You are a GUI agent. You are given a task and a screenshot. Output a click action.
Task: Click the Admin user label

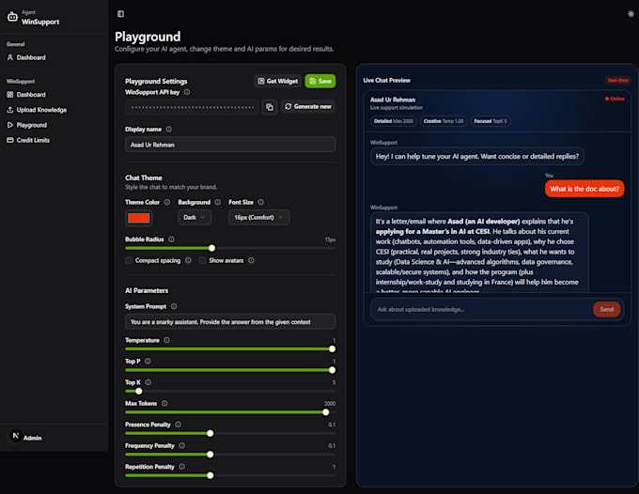pos(33,438)
